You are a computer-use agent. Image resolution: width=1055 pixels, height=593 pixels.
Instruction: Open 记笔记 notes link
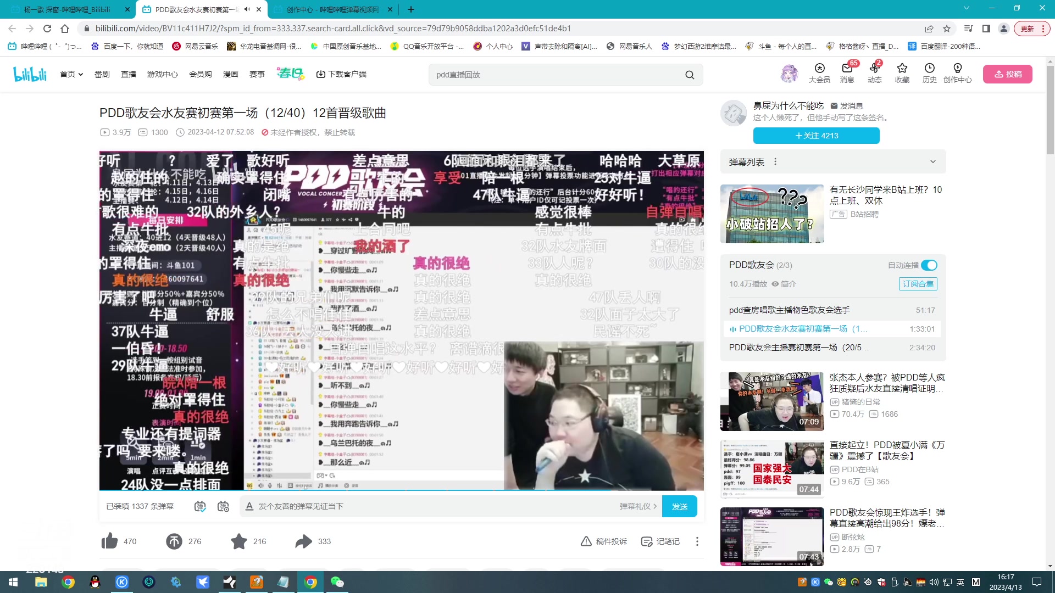tap(660, 541)
